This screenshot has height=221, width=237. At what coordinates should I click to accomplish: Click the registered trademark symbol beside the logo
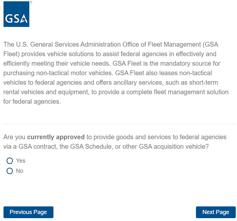pos(31,2)
